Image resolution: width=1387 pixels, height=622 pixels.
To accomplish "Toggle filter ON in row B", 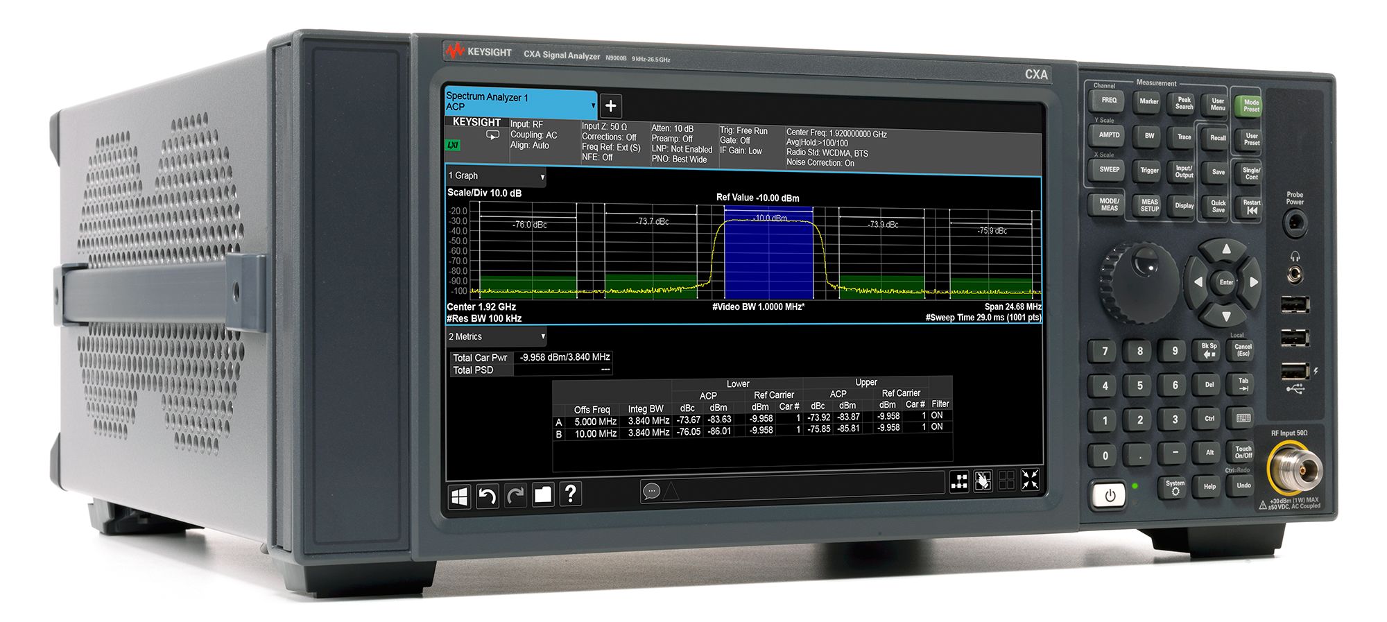I will click(x=937, y=427).
